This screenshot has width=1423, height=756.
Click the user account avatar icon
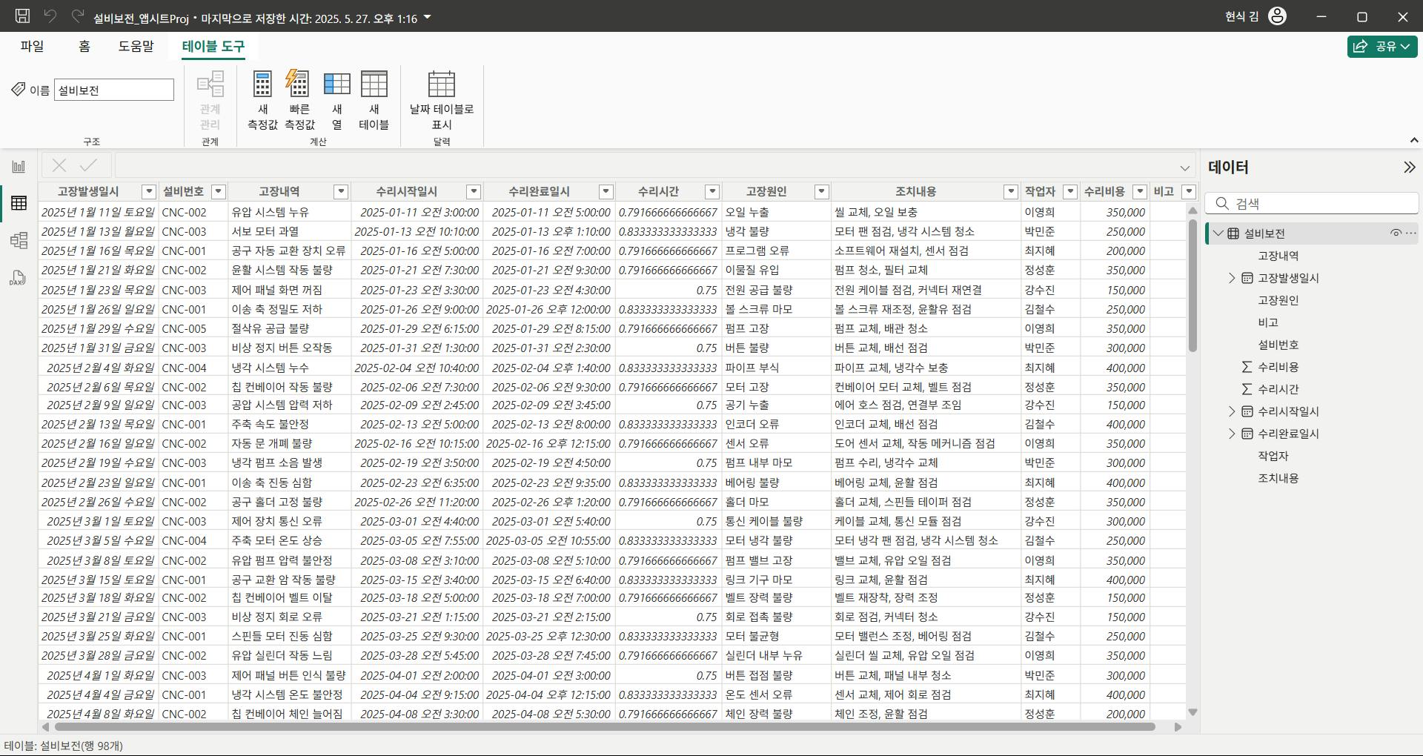[x=1277, y=16]
